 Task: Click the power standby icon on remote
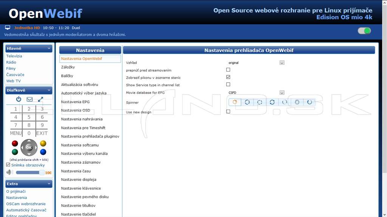(x=19, y=99)
